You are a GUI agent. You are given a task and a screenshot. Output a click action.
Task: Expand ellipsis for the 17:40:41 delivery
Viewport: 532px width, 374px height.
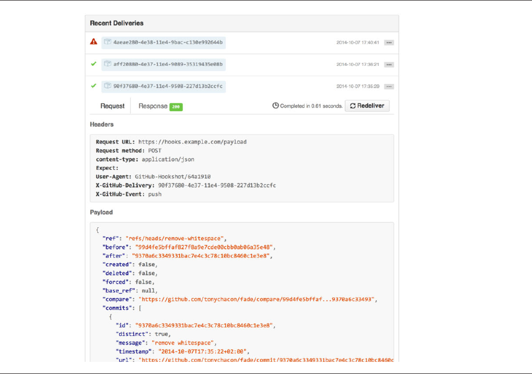point(389,43)
